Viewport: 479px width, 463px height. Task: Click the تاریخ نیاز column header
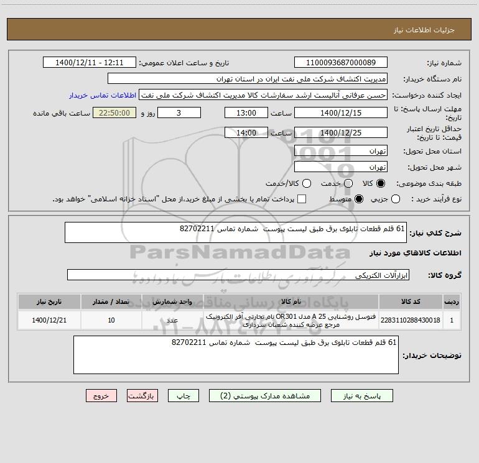tap(49, 301)
